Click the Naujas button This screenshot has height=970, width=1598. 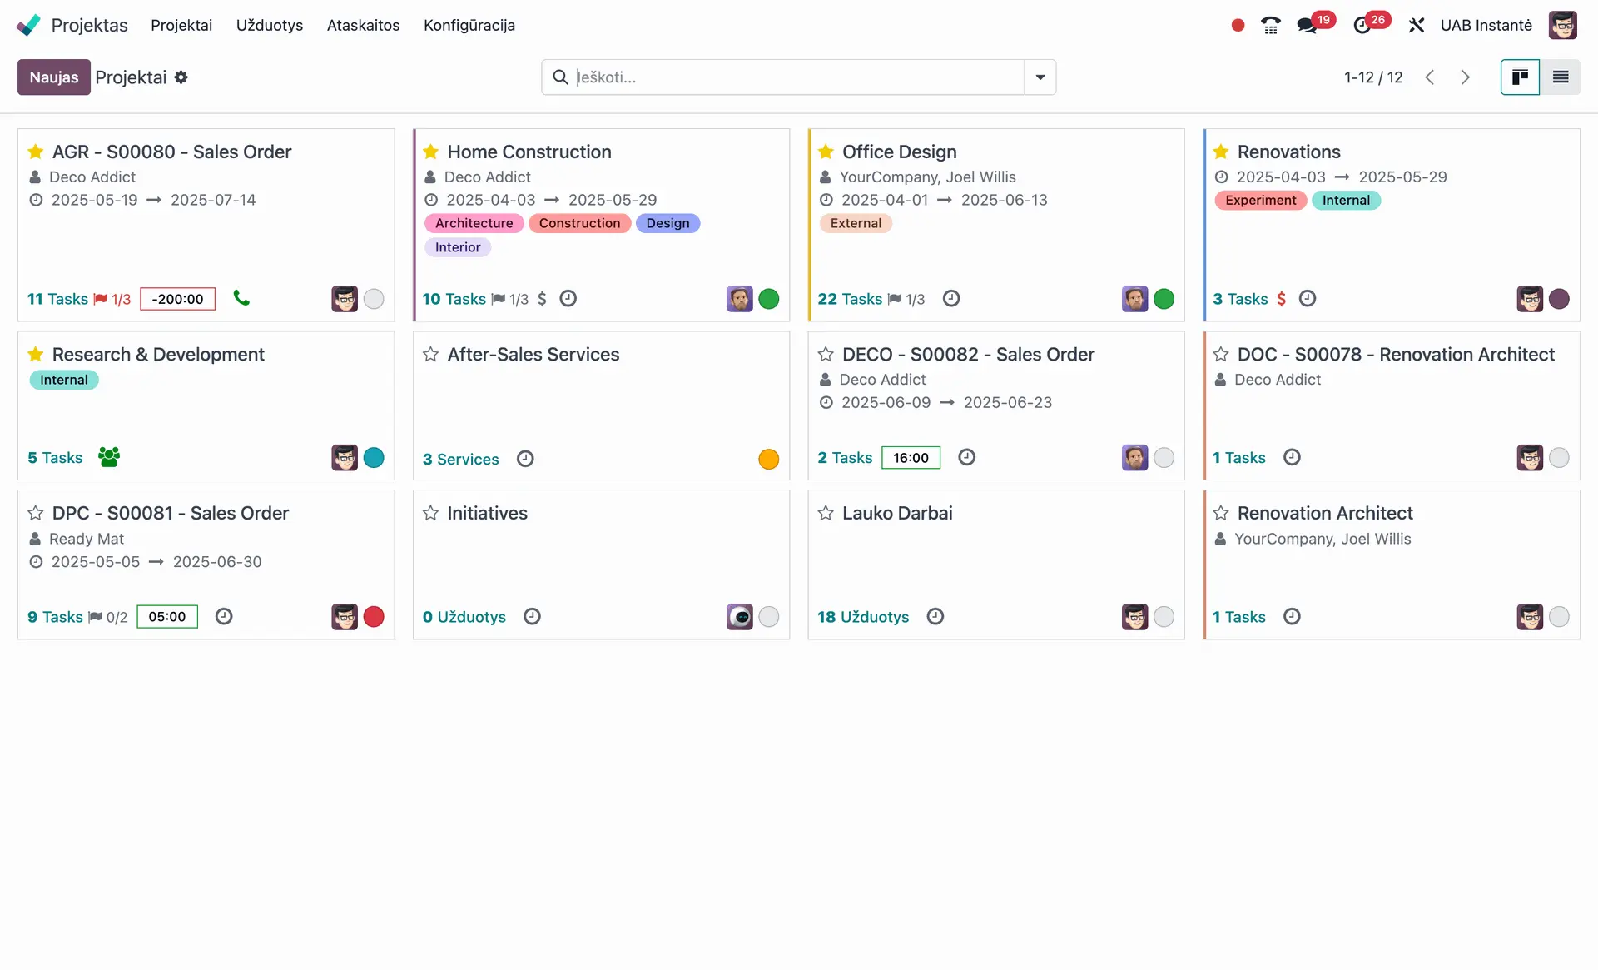point(54,77)
